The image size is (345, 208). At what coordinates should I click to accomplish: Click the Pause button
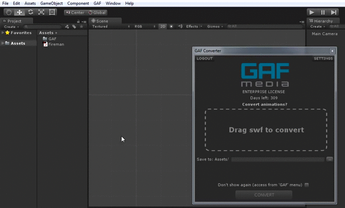[323, 12]
